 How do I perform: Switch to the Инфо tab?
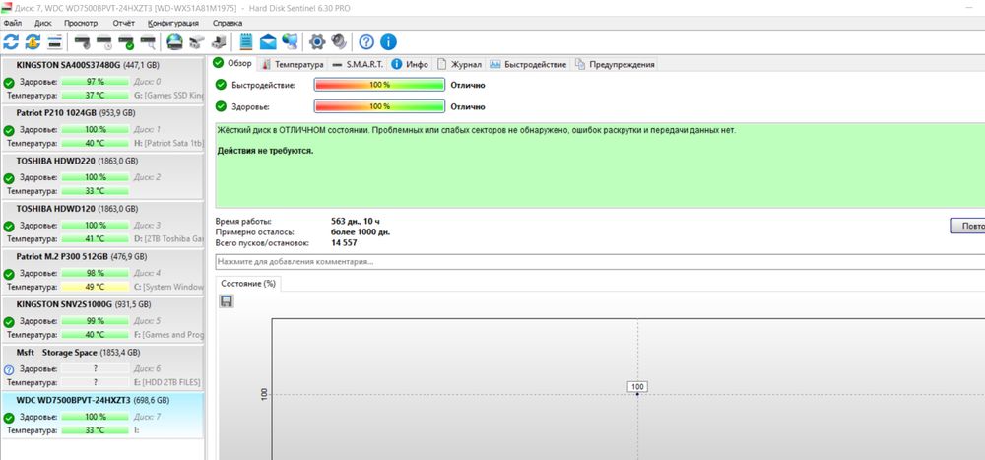[410, 64]
